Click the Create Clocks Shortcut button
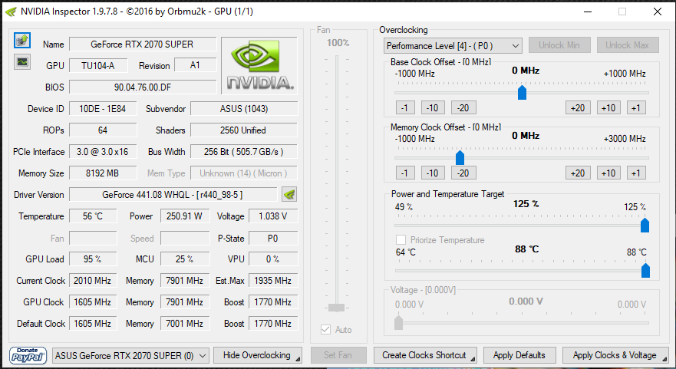 [x=425, y=355]
